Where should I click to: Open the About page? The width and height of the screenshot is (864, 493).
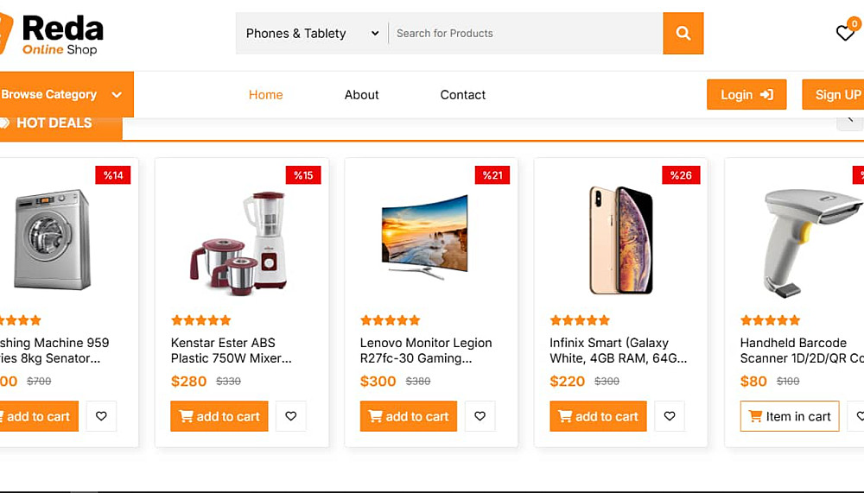pos(361,95)
